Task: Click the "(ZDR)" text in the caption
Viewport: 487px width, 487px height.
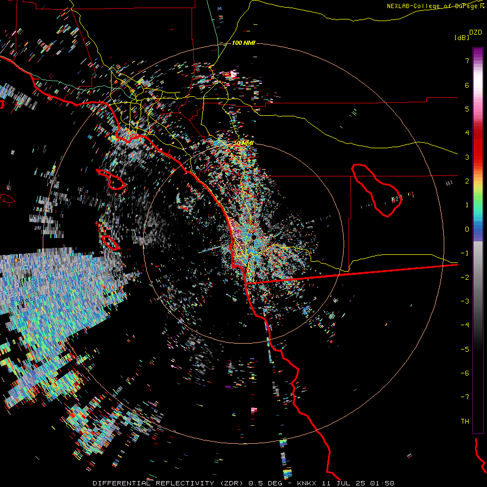Action: 232,483
